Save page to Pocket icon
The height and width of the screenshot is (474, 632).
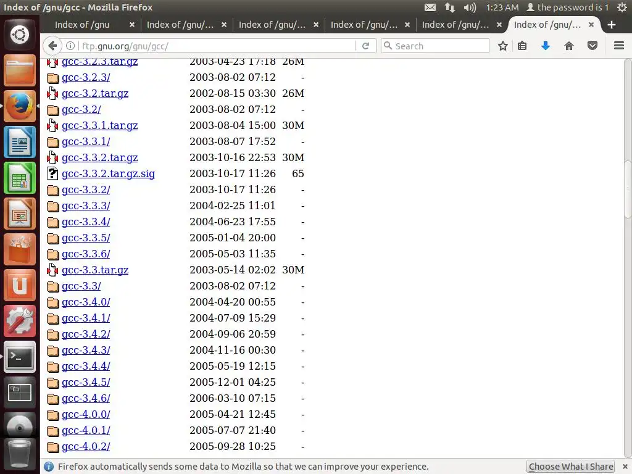(x=592, y=46)
